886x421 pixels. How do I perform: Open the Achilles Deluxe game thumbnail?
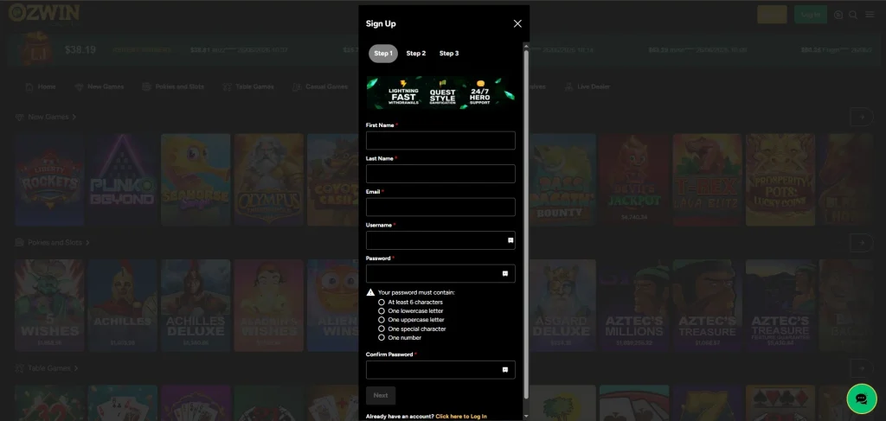[196, 305]
